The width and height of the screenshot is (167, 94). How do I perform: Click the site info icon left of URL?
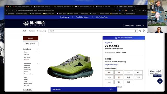tap(16, 10)
